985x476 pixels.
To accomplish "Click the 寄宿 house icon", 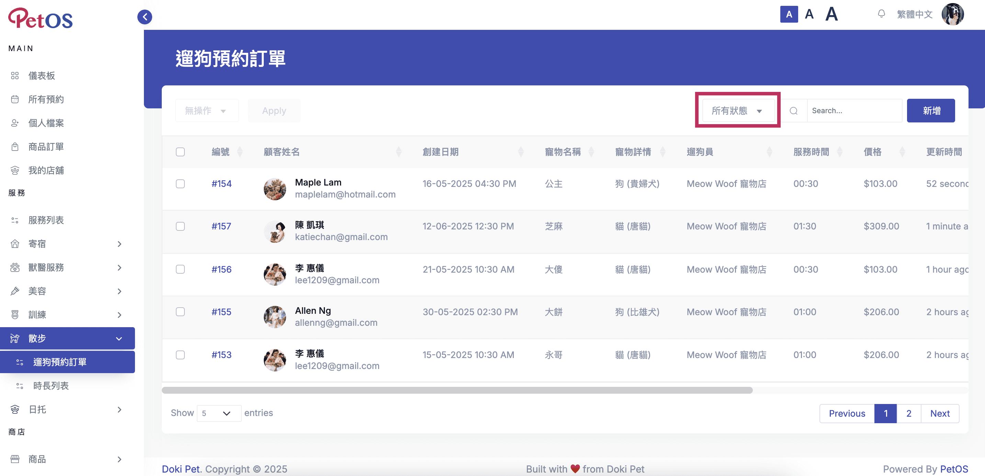I will (15, 243).
